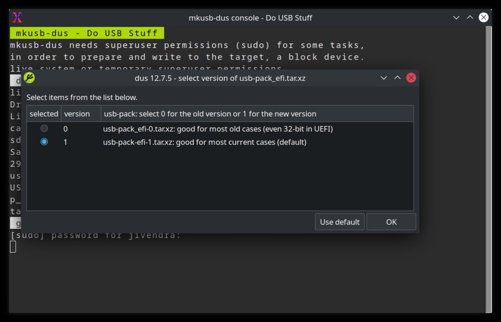Close the dus 12.7.5 dialog
The height and width of the screenshot is (322, 501).
coord(411,78)
